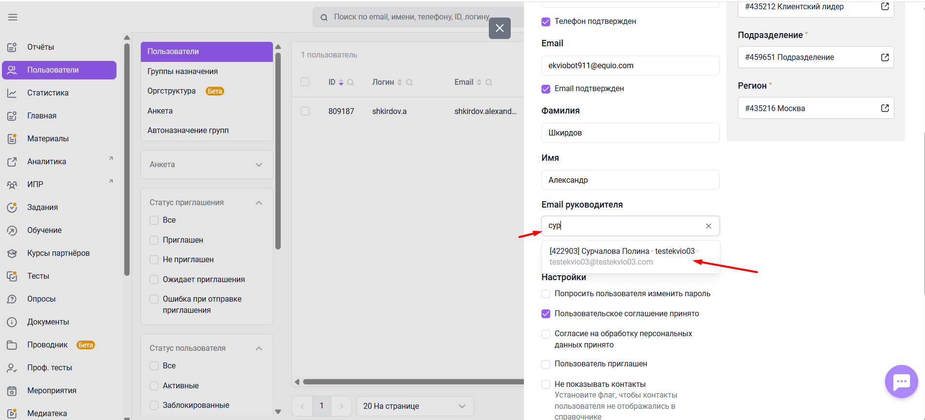Screen dimensions: 925x420
Task: Open the 20 На странице dropdown
Action: click(x=414, y=406)
